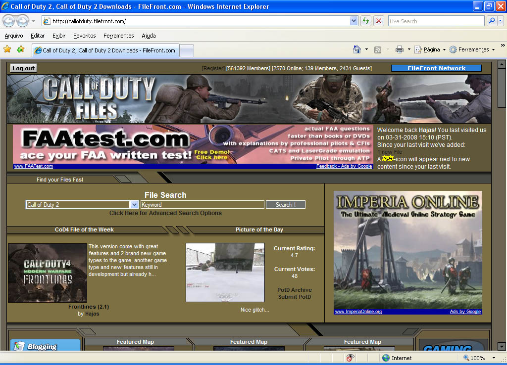Run search with the magnifier icon
Image resolution: width=507 pixels, height=365 pixels.
[492, 21]
